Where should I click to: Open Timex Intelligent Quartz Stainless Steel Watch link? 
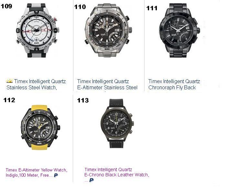[36, 84]
